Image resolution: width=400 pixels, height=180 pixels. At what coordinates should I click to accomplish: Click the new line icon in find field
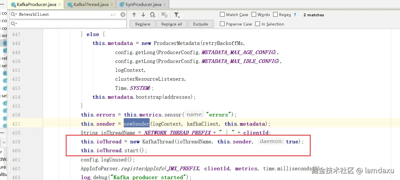click(x=113, y=15)
